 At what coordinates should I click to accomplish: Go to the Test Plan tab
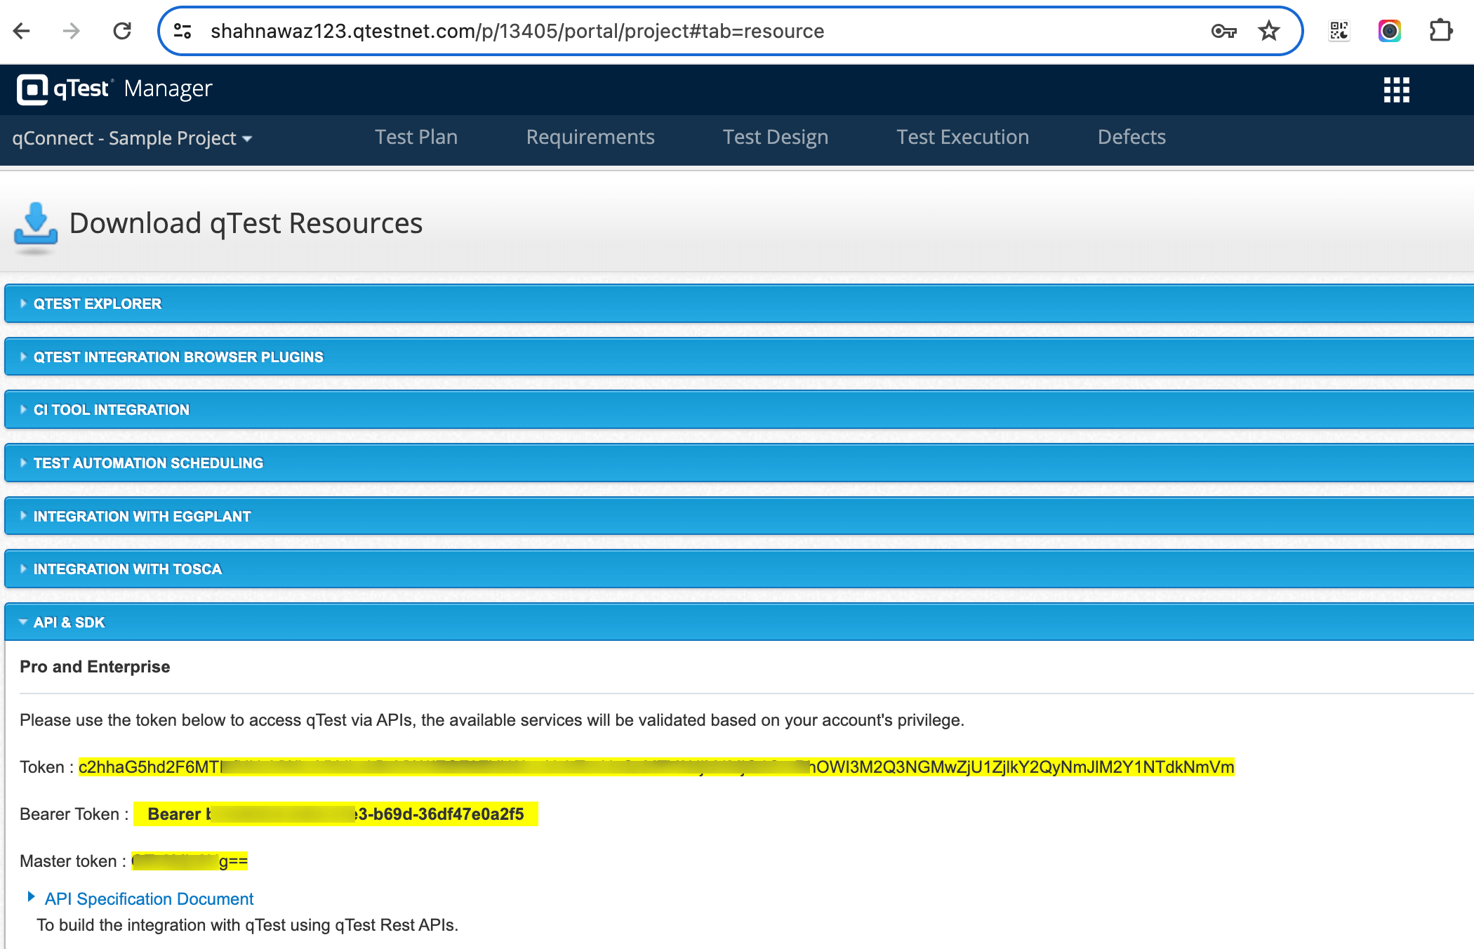coord(416,137)
